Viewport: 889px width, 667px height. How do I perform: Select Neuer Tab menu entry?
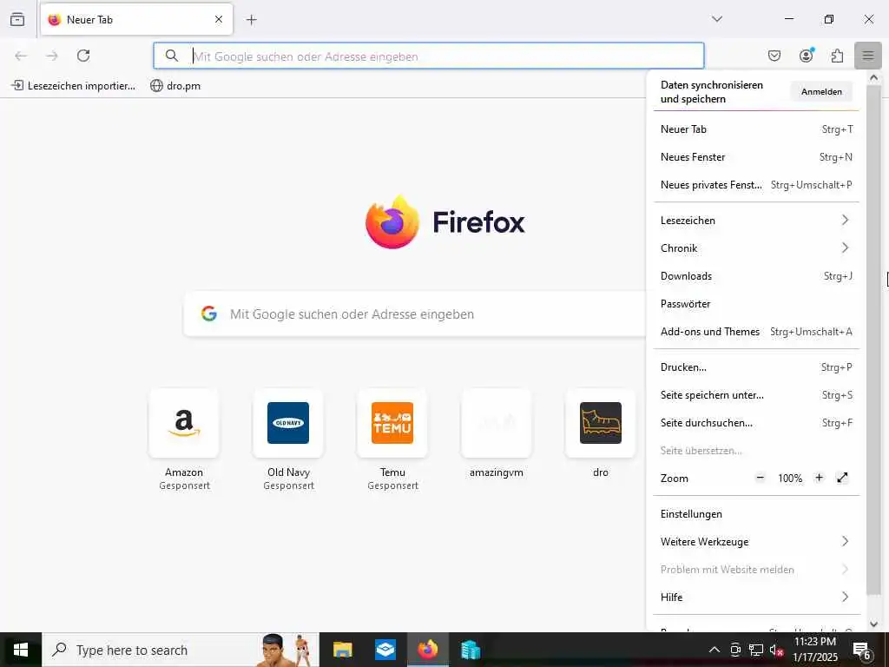(x=756, y=129)
